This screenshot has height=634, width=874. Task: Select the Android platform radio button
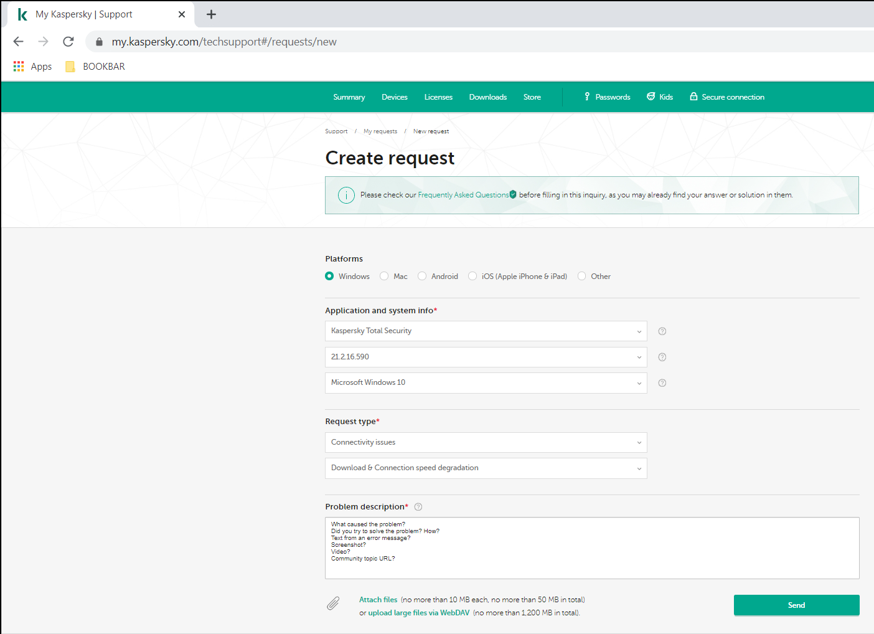coord(422,276)
